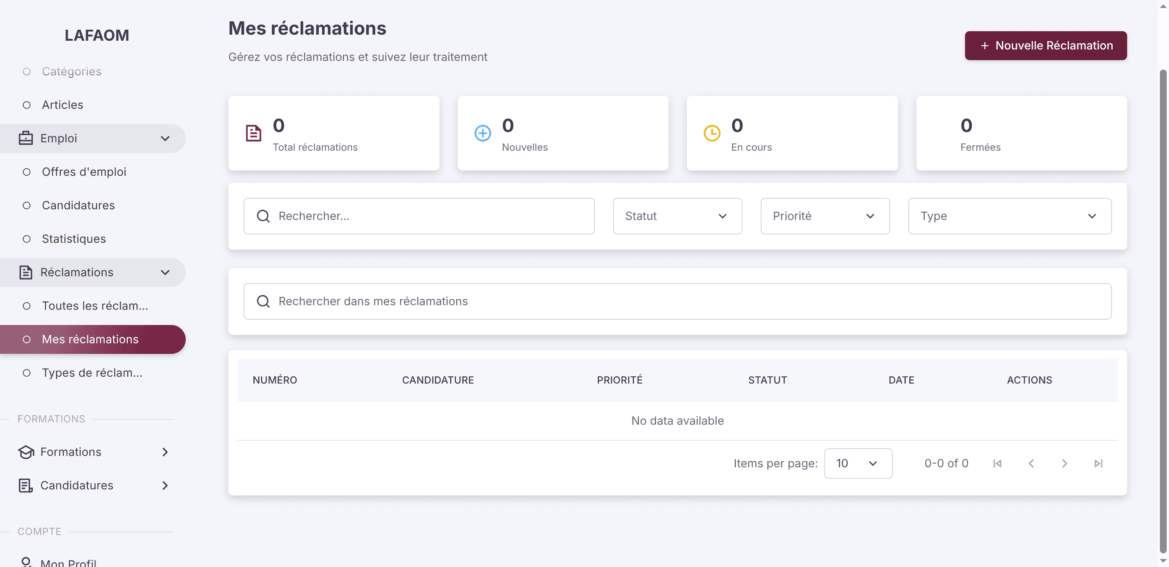Expand the sidebar Candidatures submenu arrow
Viewport: 1169px width, 567px height.
click(x=165, y=485)
